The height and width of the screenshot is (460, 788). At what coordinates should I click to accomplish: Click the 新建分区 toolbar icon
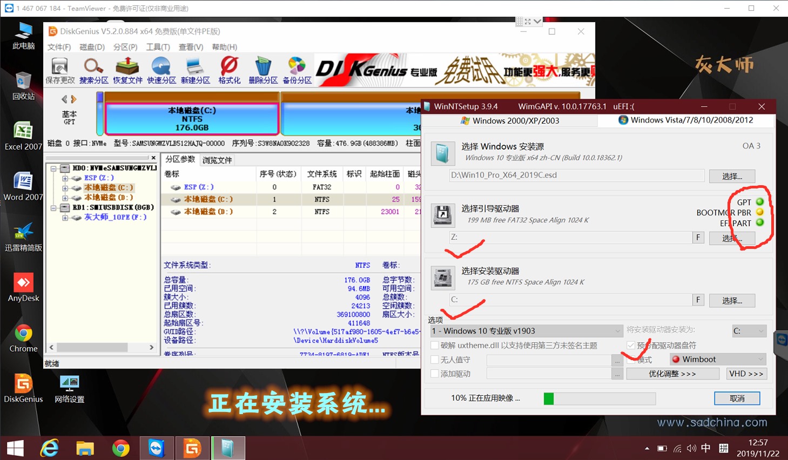[196, 71]
